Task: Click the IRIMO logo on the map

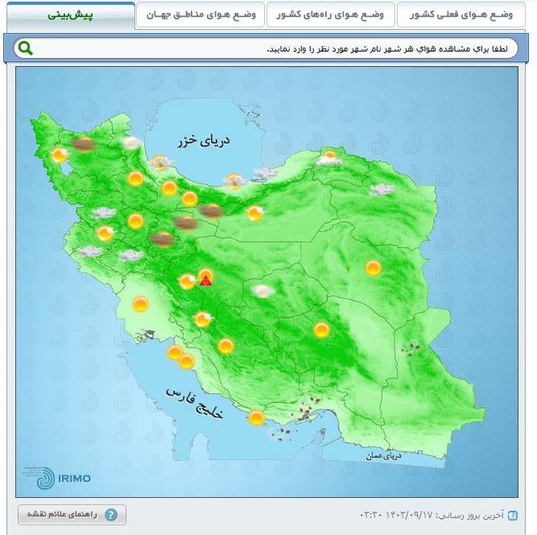Action: point(56,477)
